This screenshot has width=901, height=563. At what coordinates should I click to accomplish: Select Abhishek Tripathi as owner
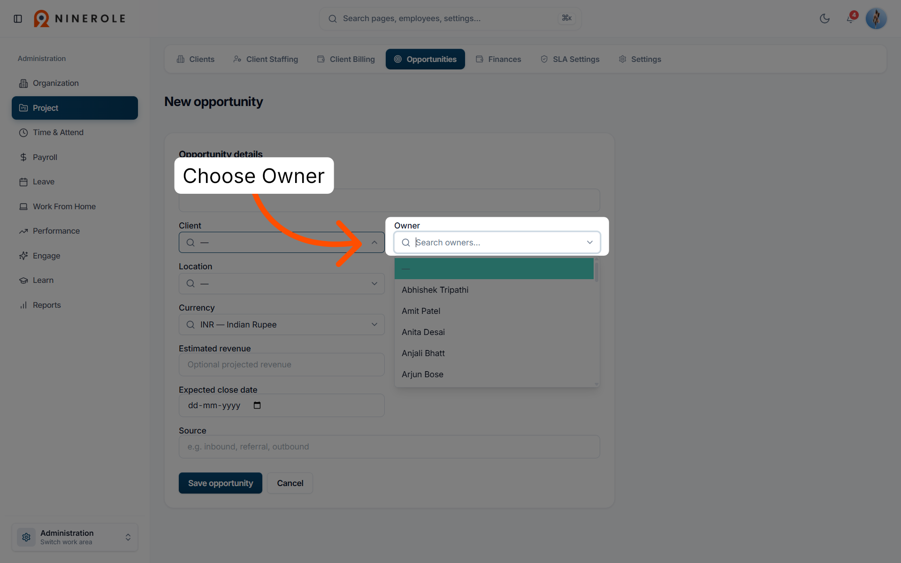tap(494, 290)
